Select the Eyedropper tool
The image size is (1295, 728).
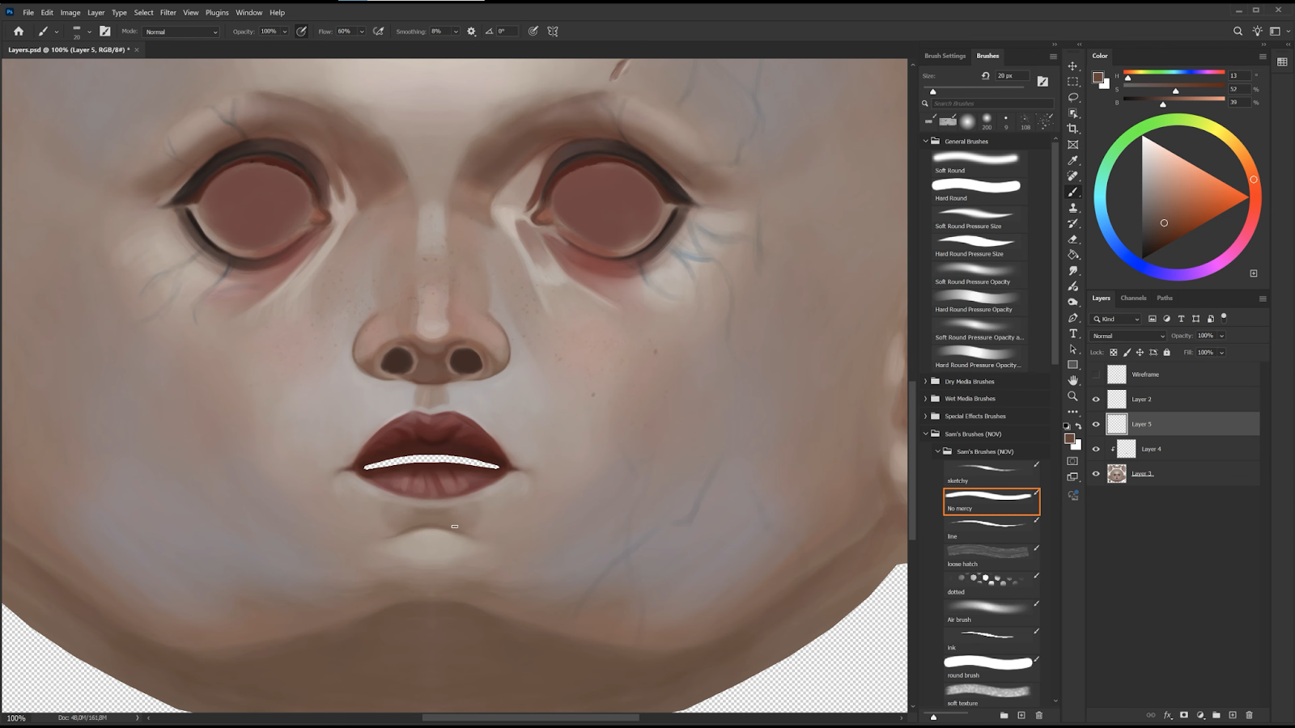pos(1073,160)
